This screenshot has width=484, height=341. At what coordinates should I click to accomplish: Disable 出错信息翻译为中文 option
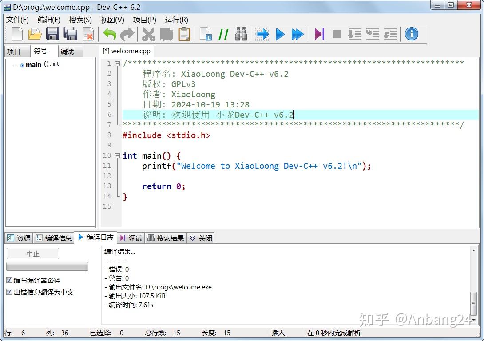tap(9, 292)
